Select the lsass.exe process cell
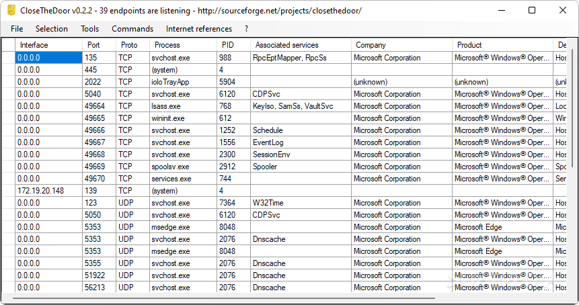 click(183, 106)
